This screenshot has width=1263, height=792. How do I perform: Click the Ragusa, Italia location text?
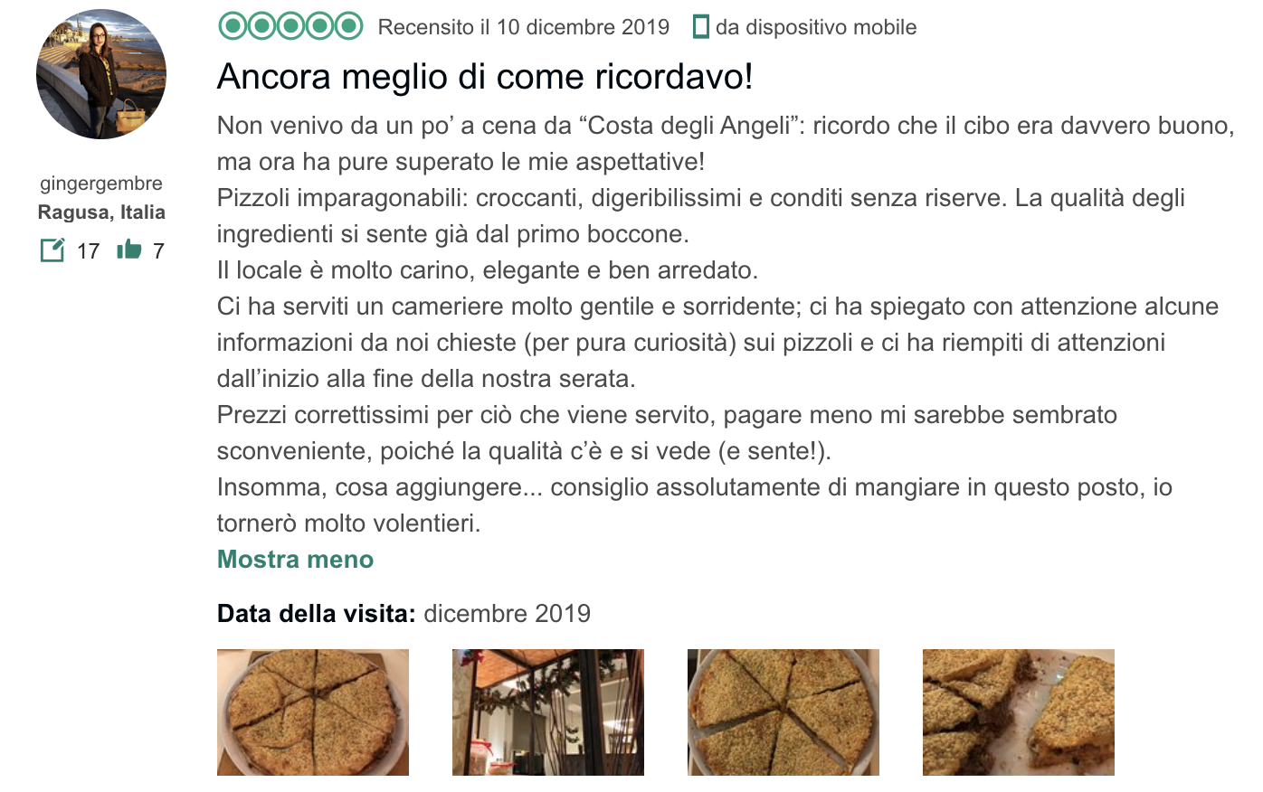101,212
